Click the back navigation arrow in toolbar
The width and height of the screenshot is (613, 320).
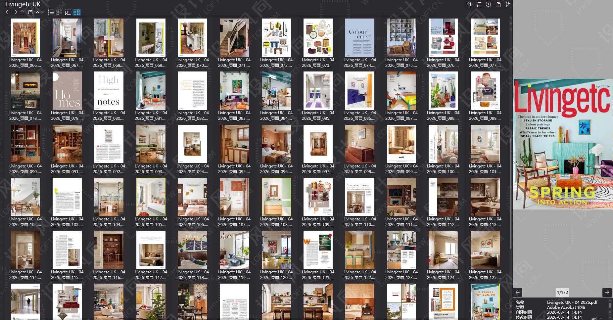coord(8,12)
